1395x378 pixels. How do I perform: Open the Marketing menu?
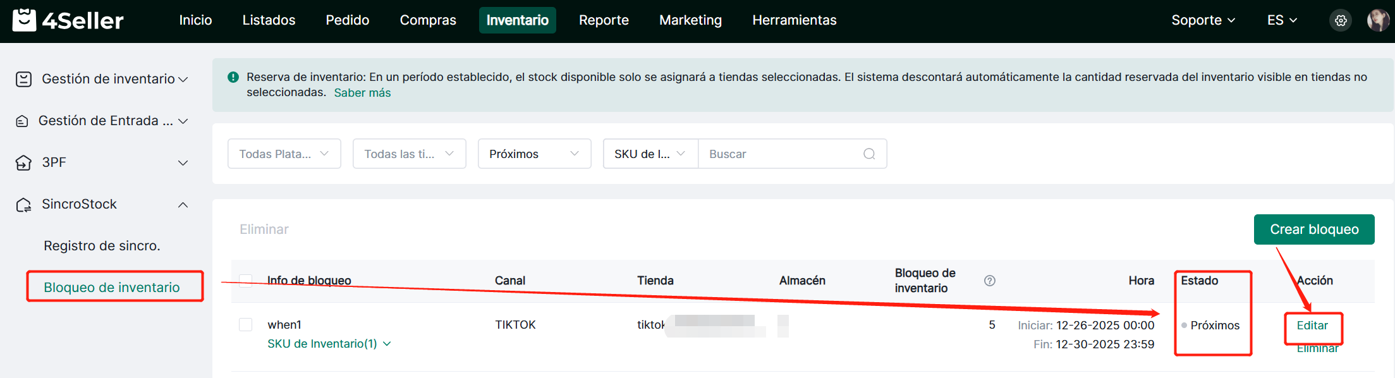pos(690,20)
